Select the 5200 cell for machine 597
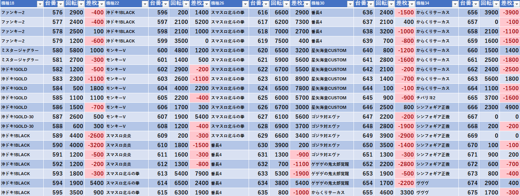This screenshot has width=520, height=196. coord(200,22)
